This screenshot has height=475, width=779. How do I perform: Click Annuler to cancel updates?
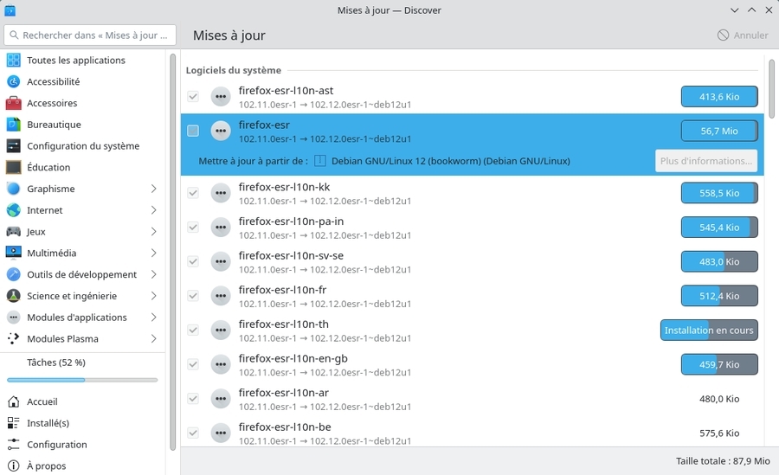tap(743, 35)
